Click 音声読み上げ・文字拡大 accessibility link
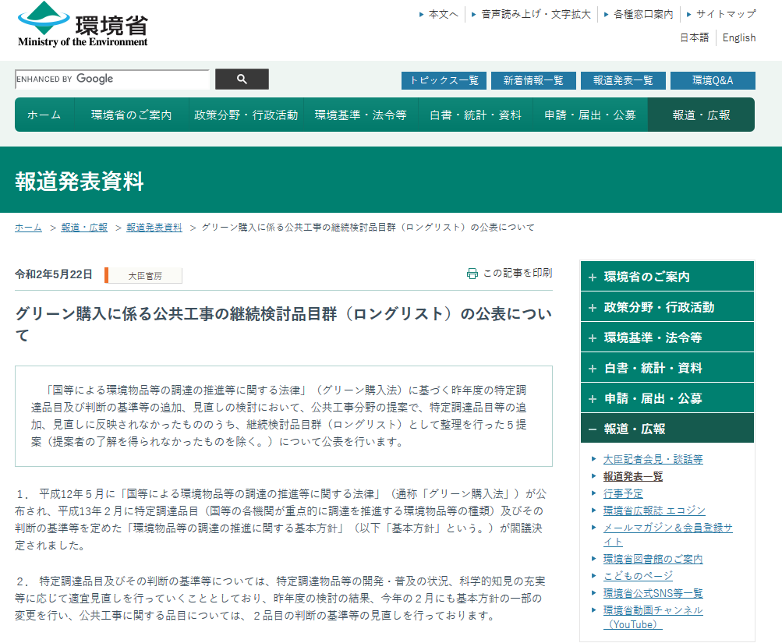This screenshot has height=643, width=782. click(536, 14)
